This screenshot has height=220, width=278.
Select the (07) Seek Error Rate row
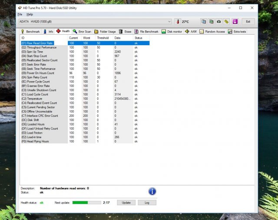(x=85, y=65)
